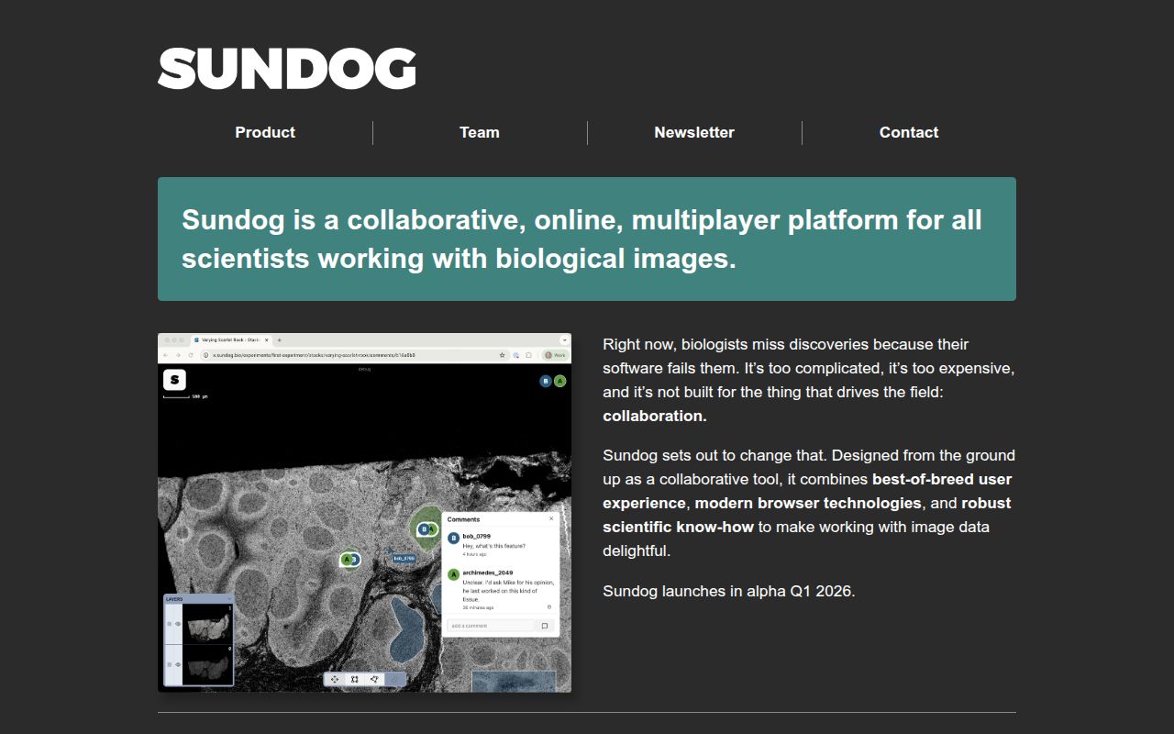Viewport: 1174px width, 734px height.
Task: Toggle visibility of the second layer
Action: (178, 664)
